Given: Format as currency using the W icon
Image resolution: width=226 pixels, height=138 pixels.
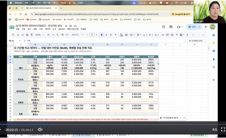Looking at the screenshot, I should click(48, 35).
